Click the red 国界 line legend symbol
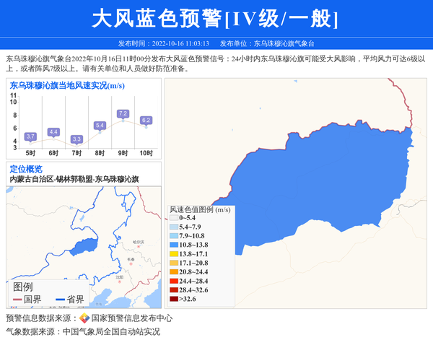The height and width of the screenshot is (340, 433). 17,300
